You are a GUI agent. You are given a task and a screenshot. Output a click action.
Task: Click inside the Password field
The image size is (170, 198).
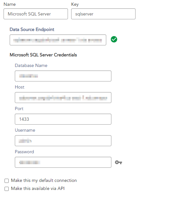[x=63, y=162]
